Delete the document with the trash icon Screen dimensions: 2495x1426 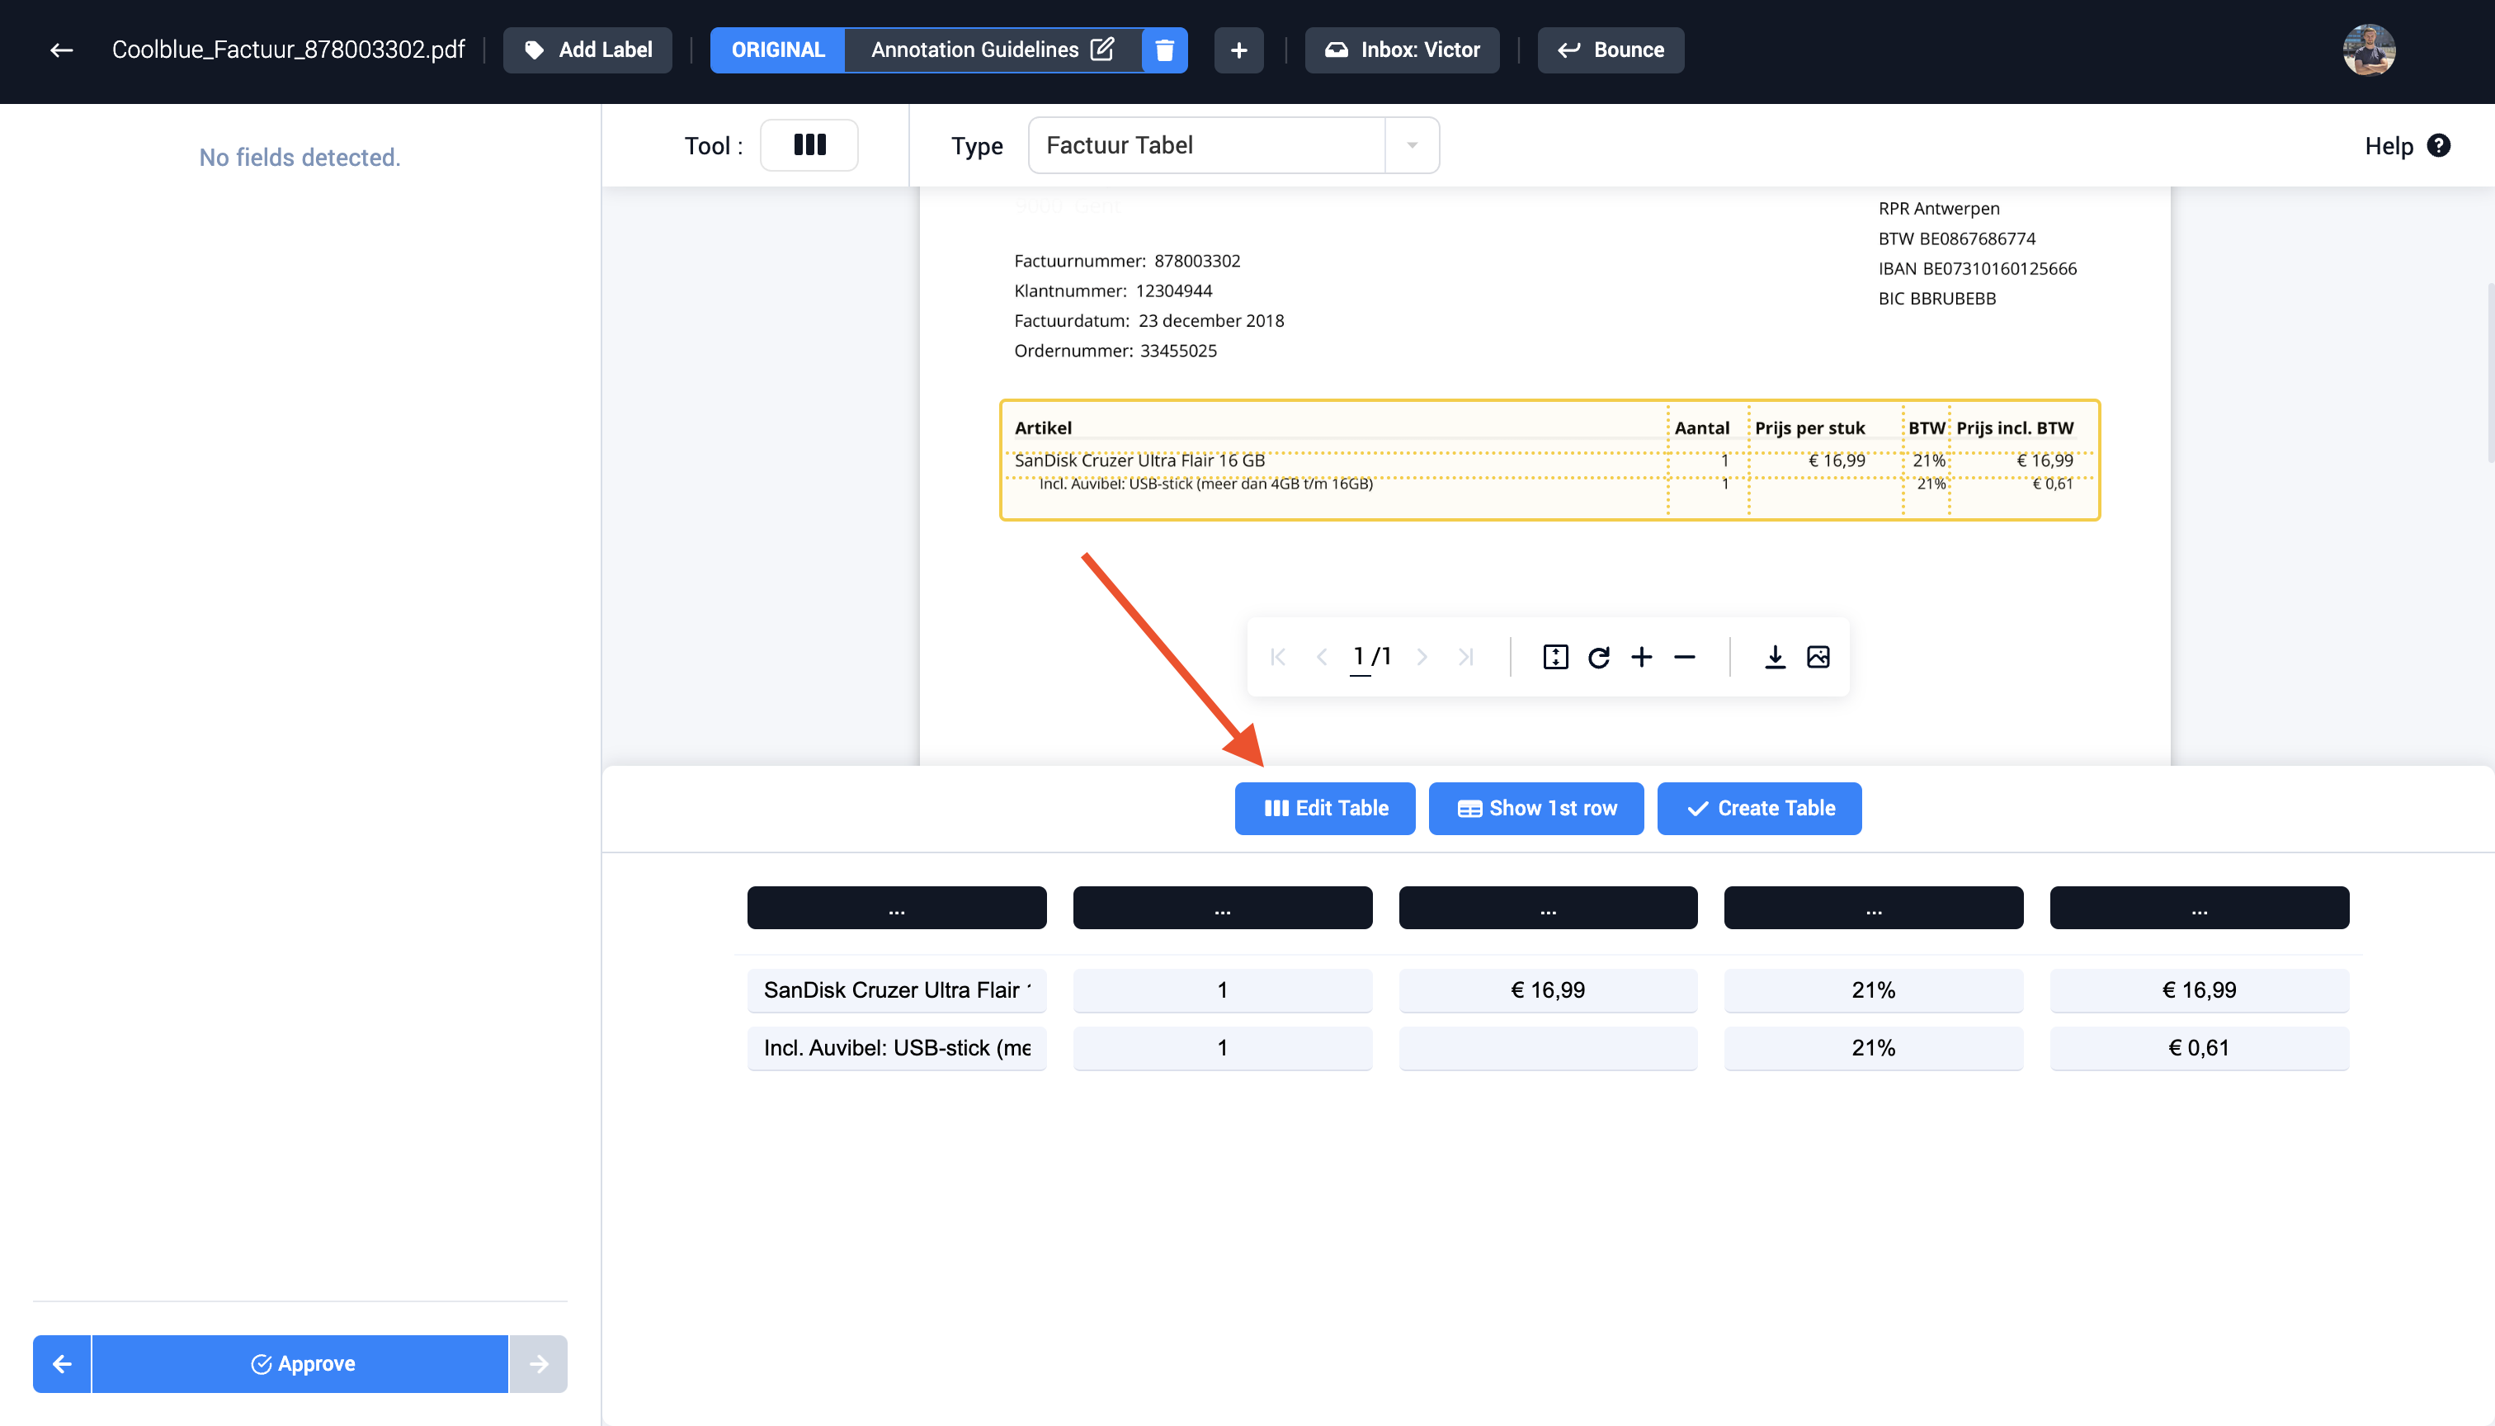coord(1164,50)
